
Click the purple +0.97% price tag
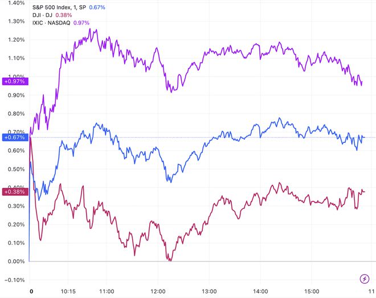[x=14, y=82]
